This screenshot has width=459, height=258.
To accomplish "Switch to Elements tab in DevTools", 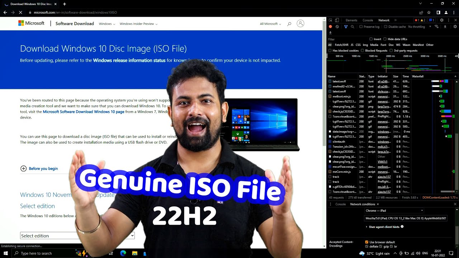I will [351, 20].
